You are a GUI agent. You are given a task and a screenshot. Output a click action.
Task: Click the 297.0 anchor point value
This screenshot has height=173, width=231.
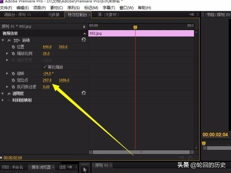tap(47, 80)
